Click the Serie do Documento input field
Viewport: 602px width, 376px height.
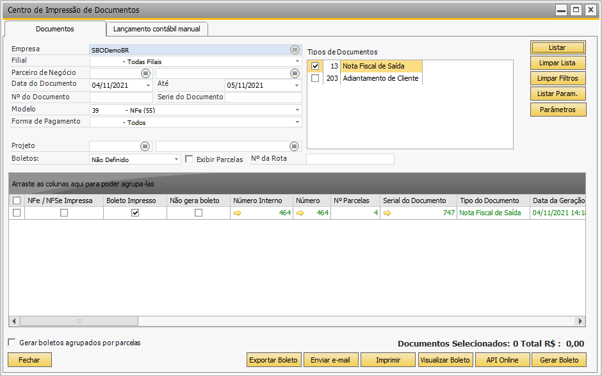(x=263, y=97)
